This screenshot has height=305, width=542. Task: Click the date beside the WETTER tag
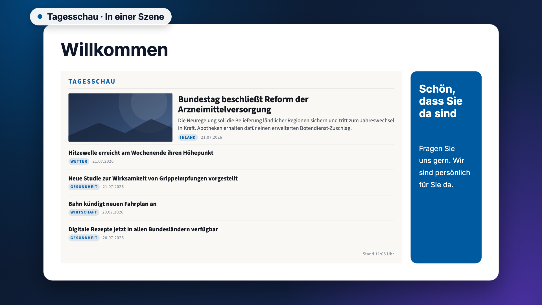[x=103, y=161]
